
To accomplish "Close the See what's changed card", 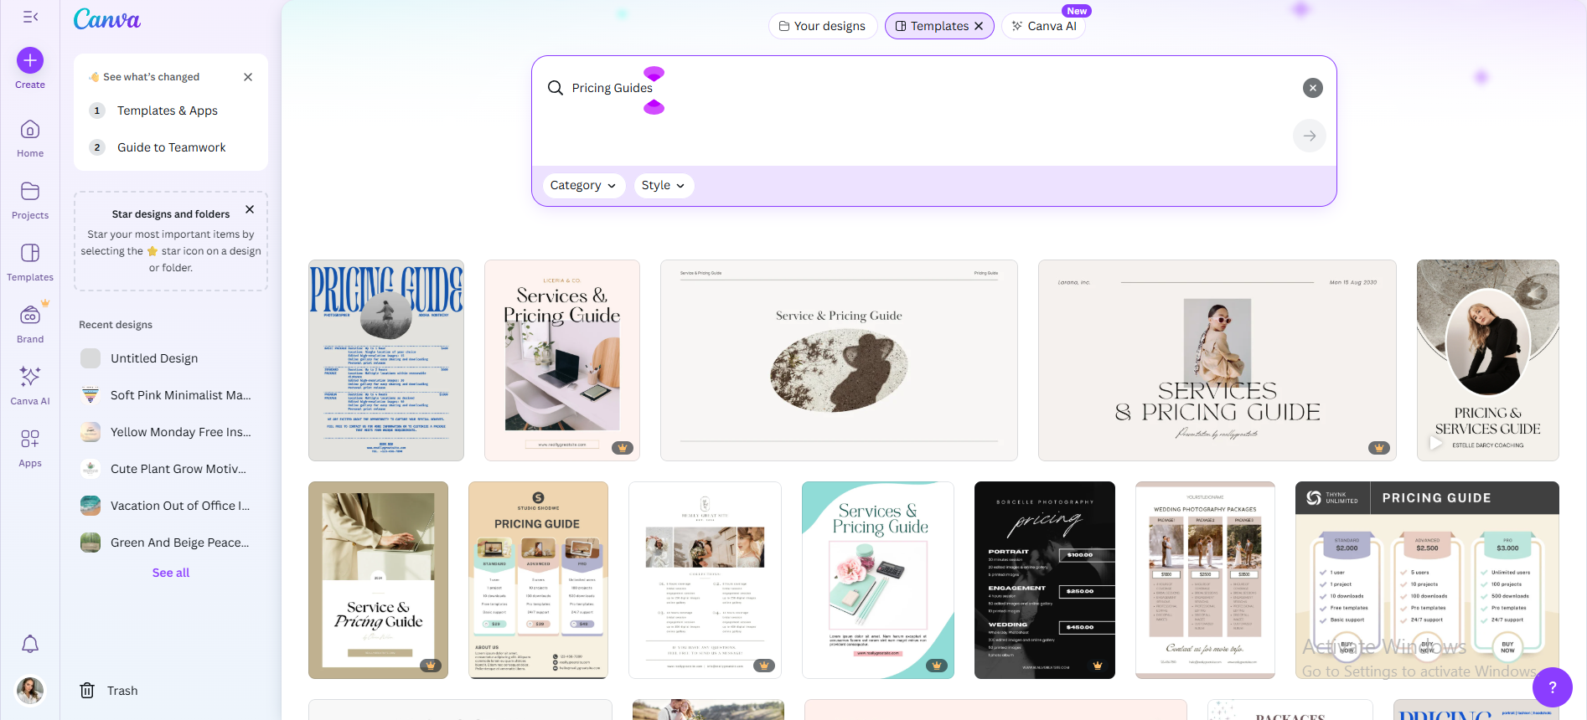I will click(x=248, y=77).
